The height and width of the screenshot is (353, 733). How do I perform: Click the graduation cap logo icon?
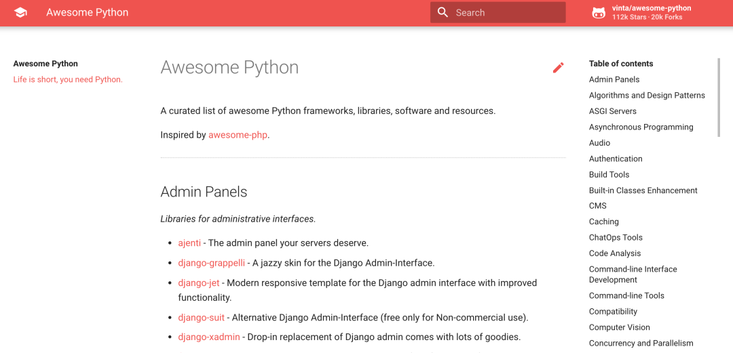tap(20, 13)
